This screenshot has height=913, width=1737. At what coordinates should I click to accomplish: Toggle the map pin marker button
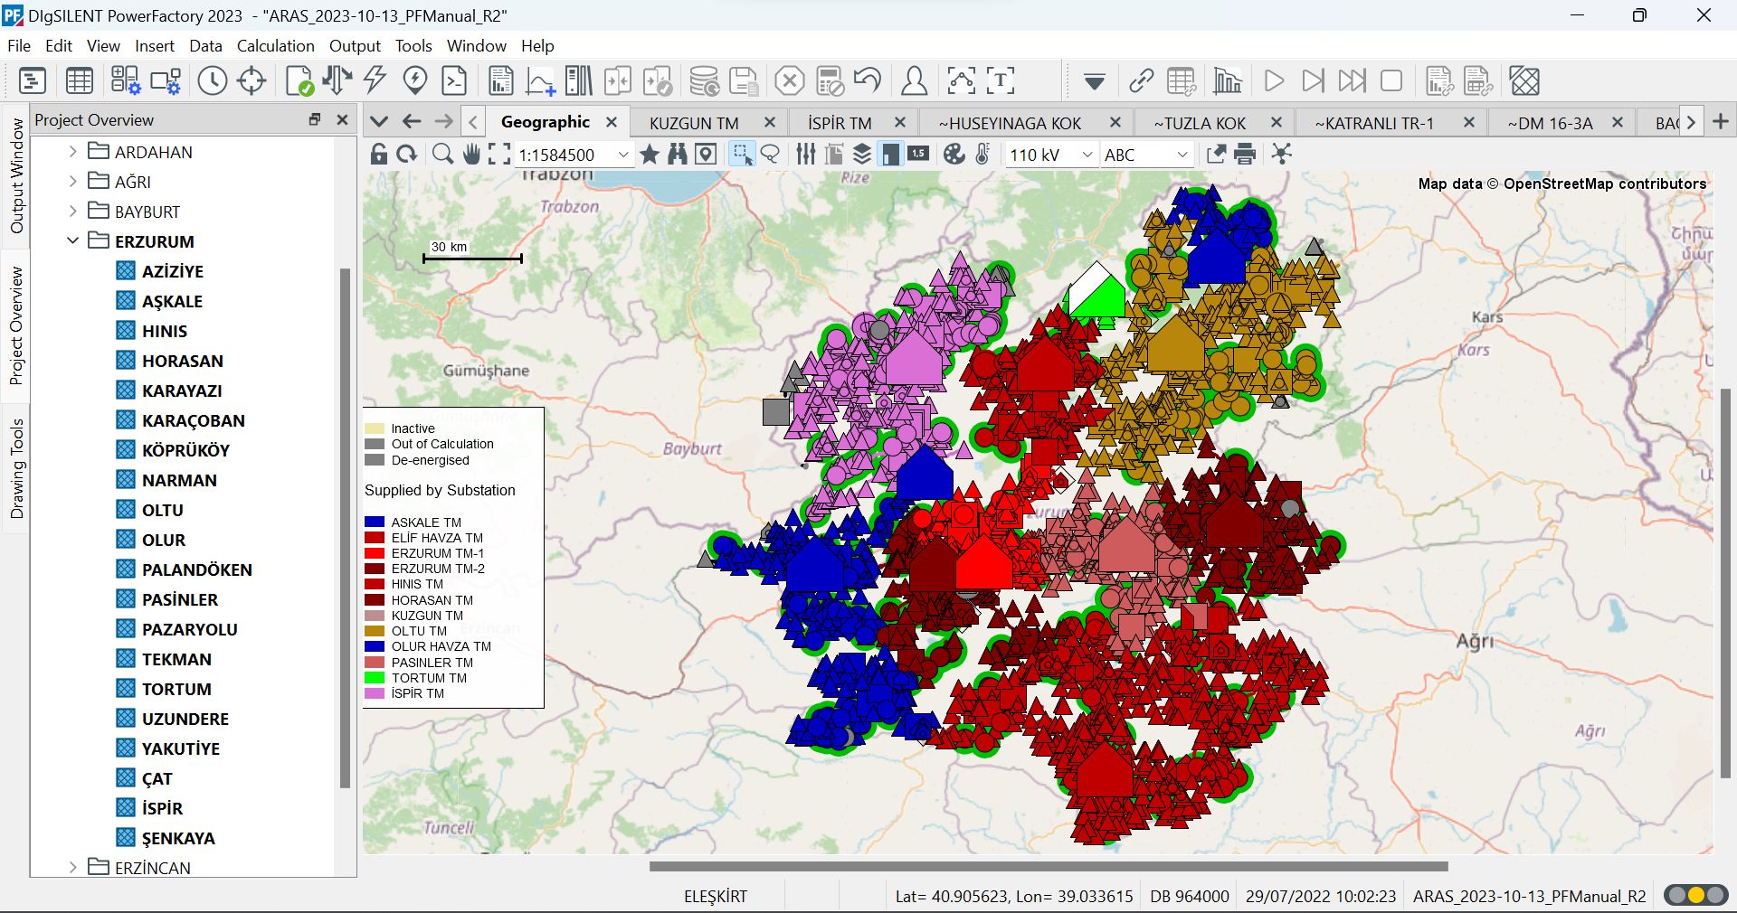pyautogui.click(x=706, y=155)
